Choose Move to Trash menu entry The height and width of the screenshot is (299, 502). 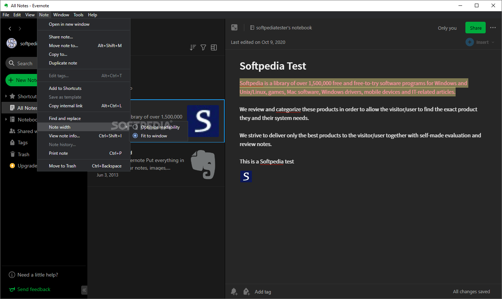tap(83, 166)
